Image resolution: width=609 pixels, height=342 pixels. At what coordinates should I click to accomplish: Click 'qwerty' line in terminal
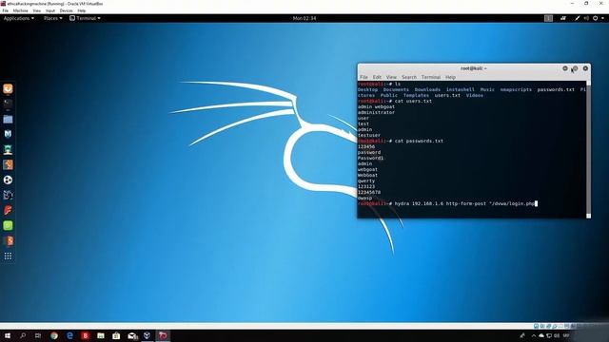[x=366, y=181]
